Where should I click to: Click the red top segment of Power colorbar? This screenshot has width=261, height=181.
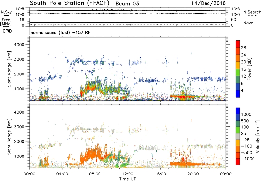[x=238, y=44]
